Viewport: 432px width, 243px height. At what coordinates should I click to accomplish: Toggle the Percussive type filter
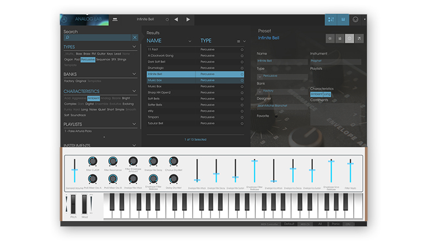(x=88, y=59)
